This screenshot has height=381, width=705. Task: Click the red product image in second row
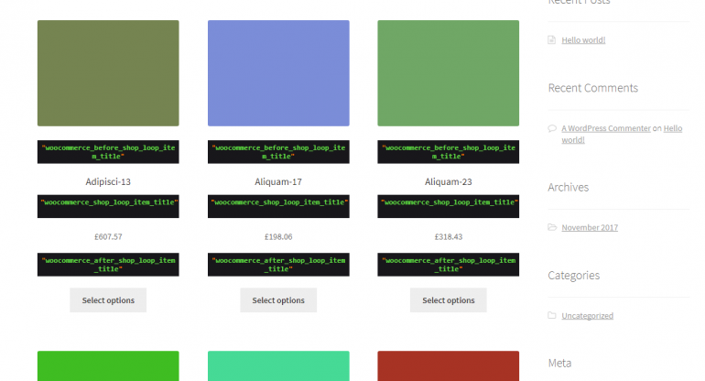(x=448, y=366)
